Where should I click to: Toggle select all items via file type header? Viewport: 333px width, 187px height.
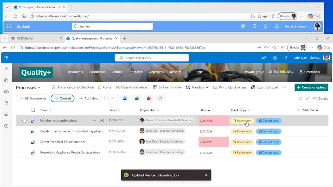click(x=33, y=110)
